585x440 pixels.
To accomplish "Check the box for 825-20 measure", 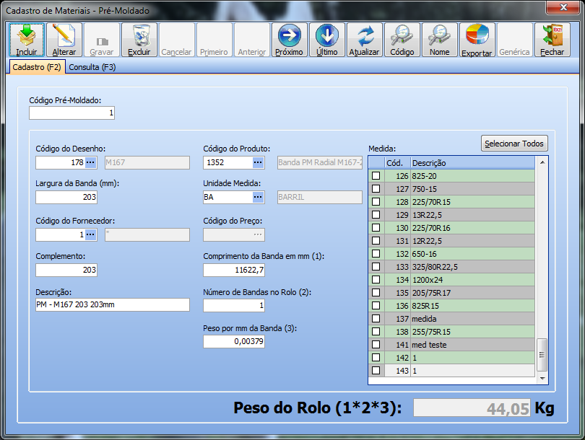I will [376, 176].
